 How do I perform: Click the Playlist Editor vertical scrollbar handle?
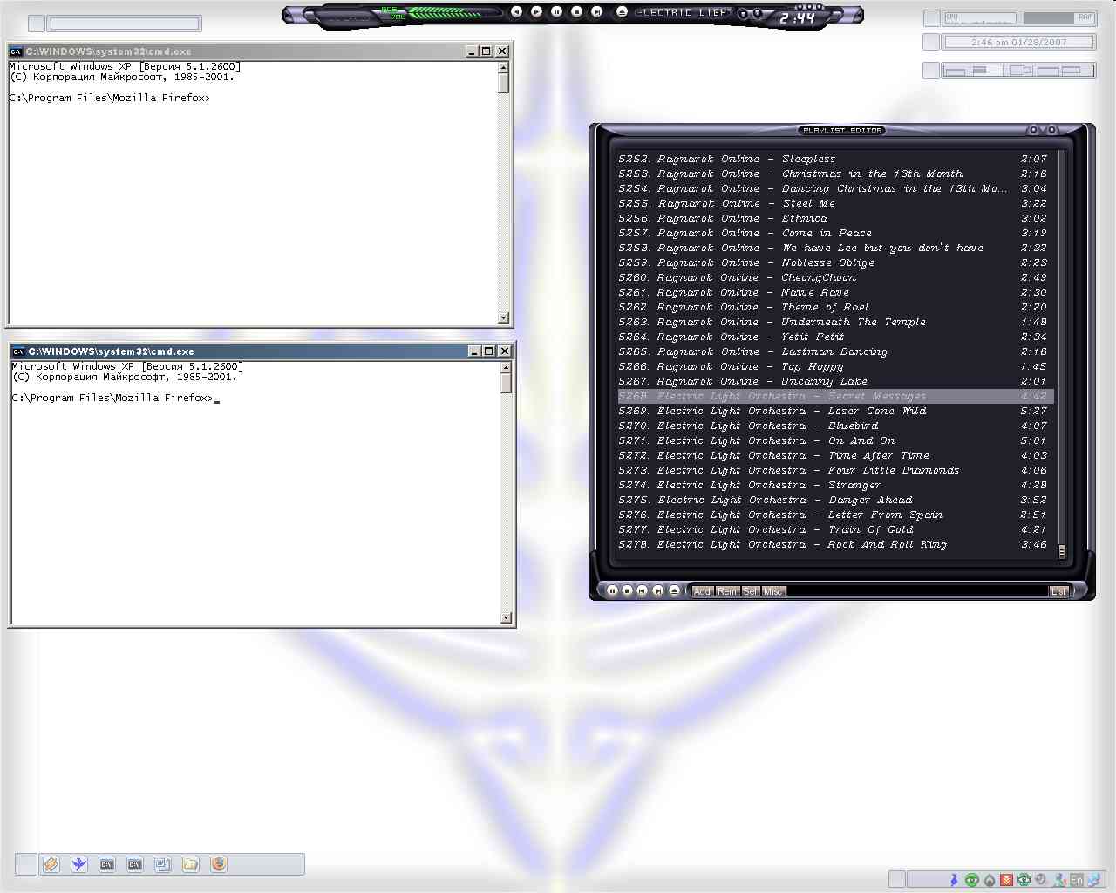tap(1061, 551)
